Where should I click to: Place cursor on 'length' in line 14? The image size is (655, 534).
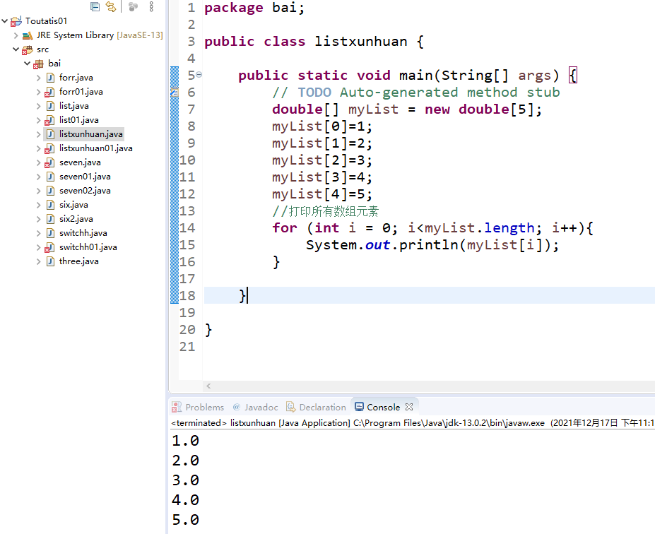[509, 228]
